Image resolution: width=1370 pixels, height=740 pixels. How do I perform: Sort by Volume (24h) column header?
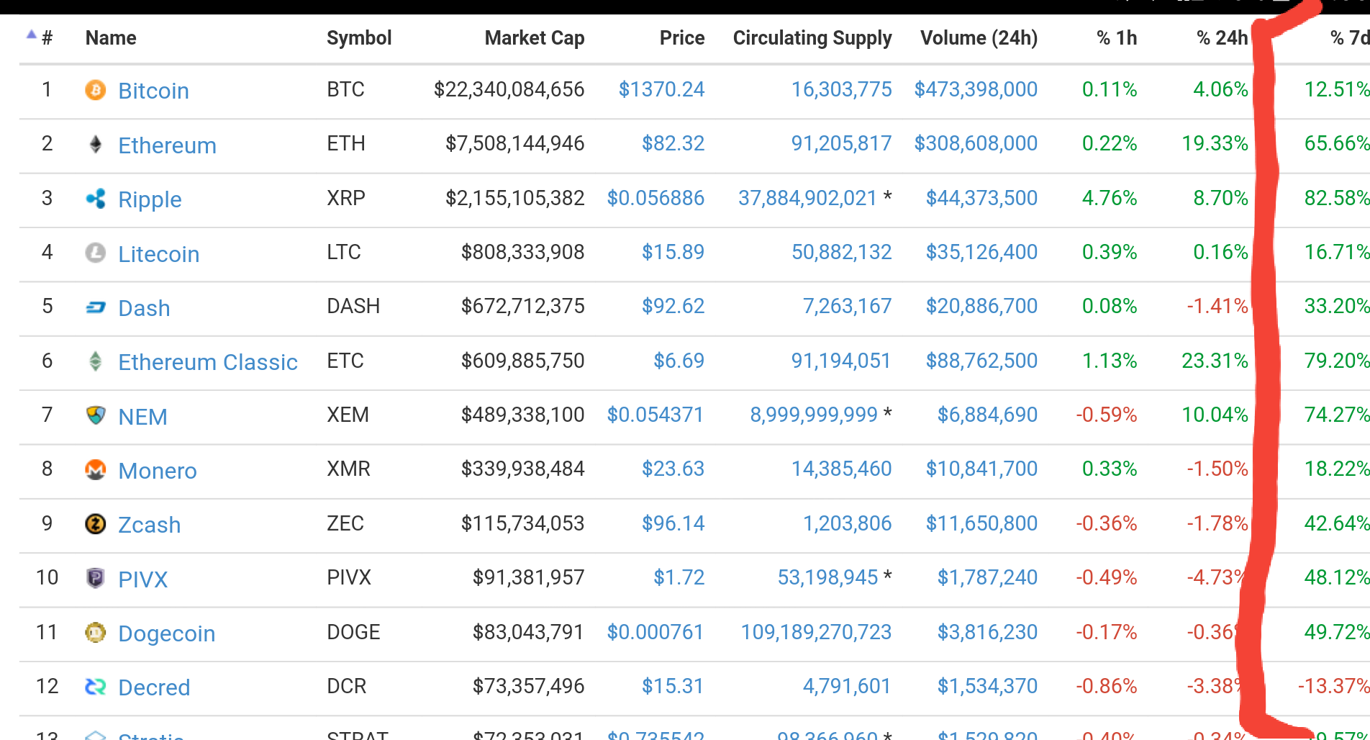[x=979, y=37]
